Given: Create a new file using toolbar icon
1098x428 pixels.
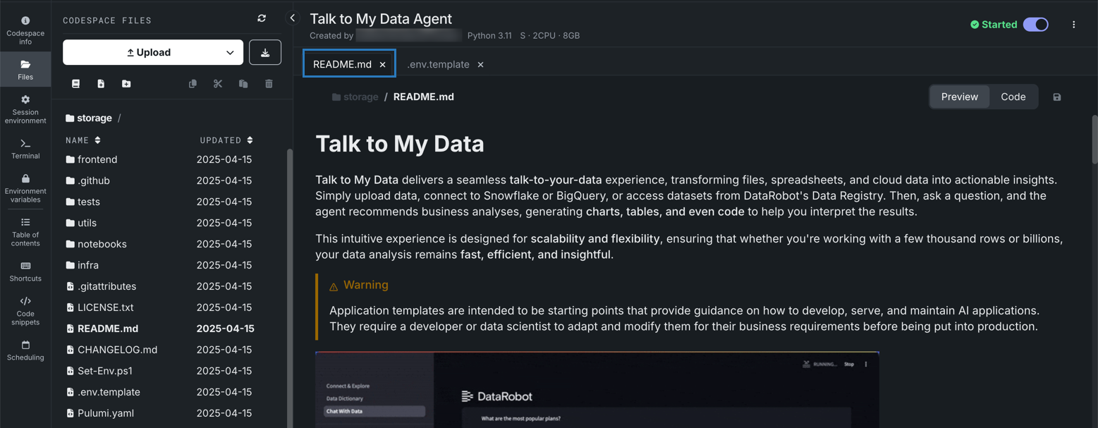Looking at the screenshot, I should click(x=101, y=84).
